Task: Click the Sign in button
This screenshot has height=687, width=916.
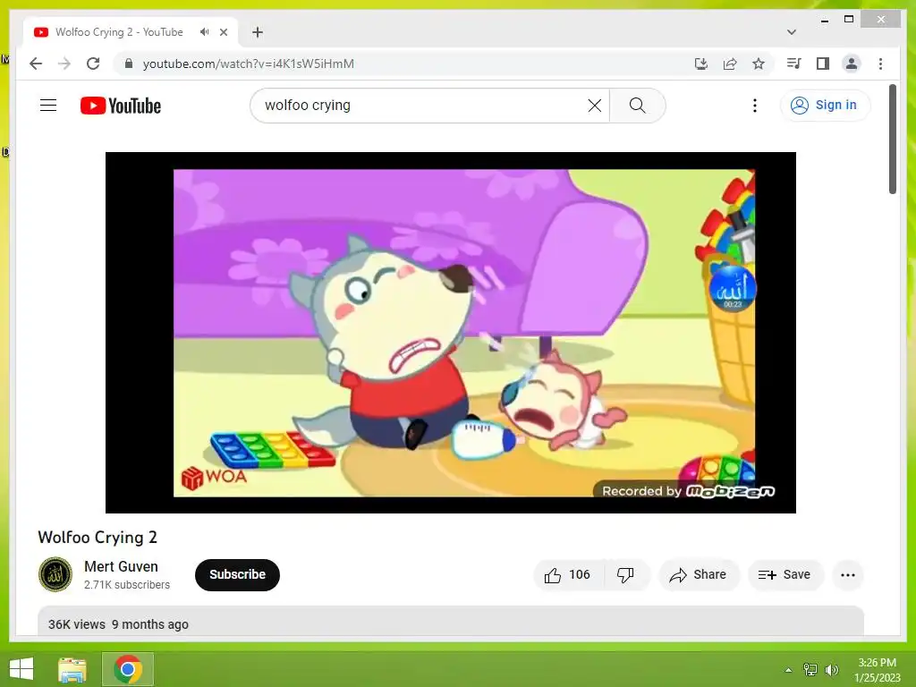Action: tap(825, 106)
